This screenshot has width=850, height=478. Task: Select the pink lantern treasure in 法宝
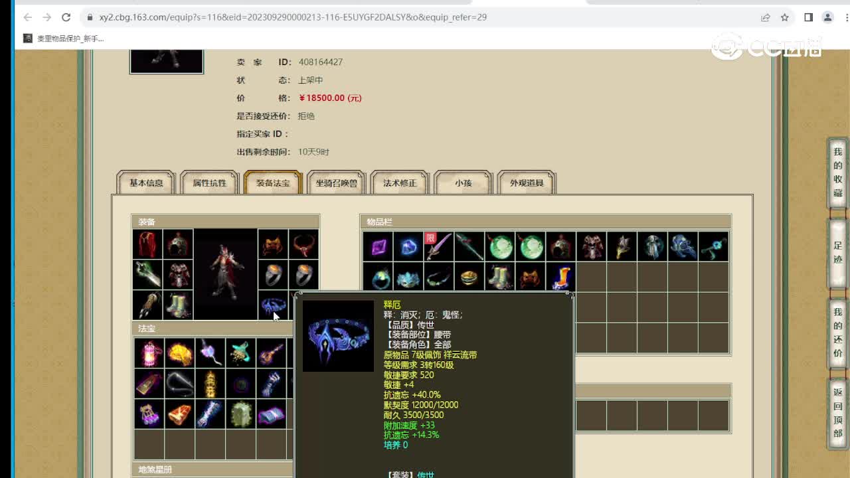point(149,353)
